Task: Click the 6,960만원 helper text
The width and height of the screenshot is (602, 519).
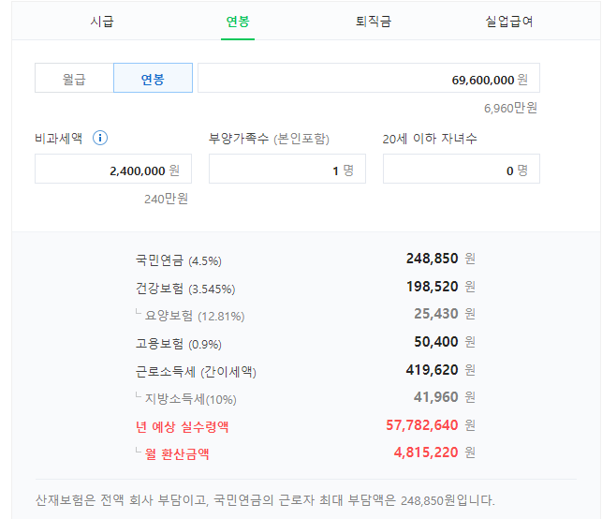Action: point(510,109)
